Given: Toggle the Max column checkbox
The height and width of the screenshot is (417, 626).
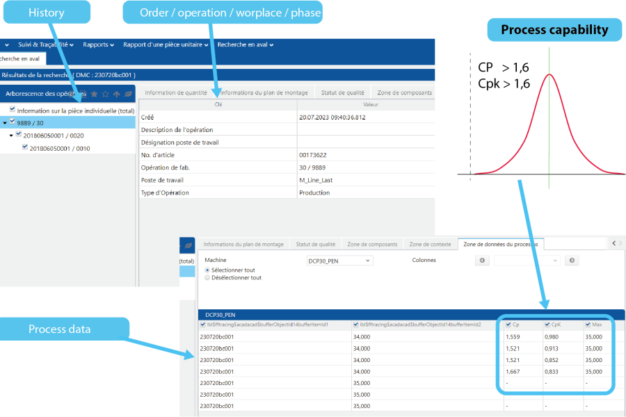Looking at the screenshot, I should click(x=588, y=325).
